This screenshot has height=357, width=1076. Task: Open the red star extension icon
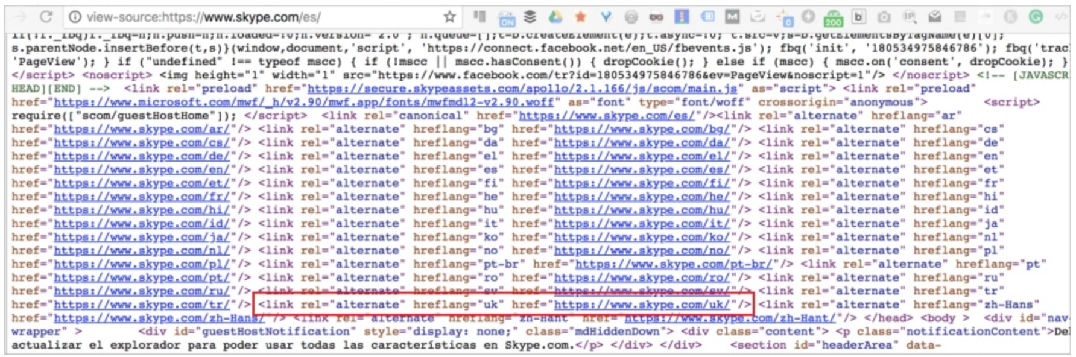581,17
